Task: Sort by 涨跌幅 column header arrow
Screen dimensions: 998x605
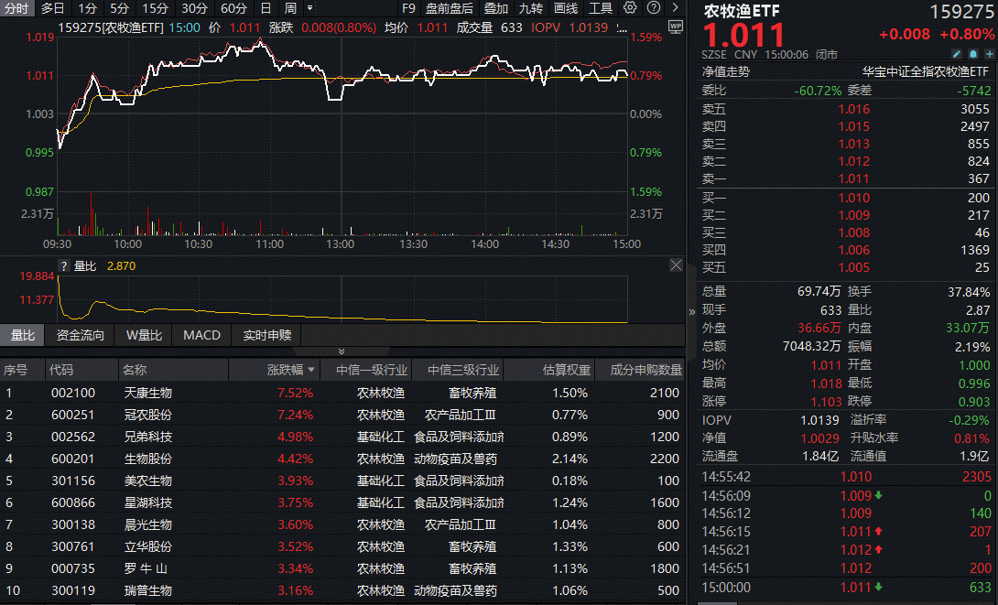Action: coord(312,370)
